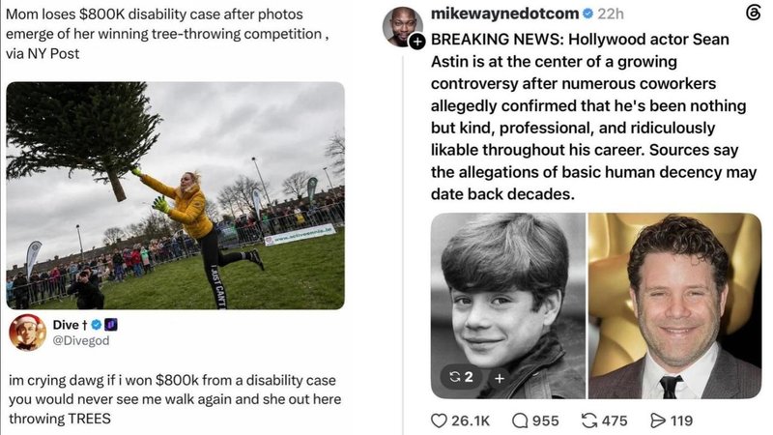View the tree-throwing competition photo

click(x=175, y=195)
